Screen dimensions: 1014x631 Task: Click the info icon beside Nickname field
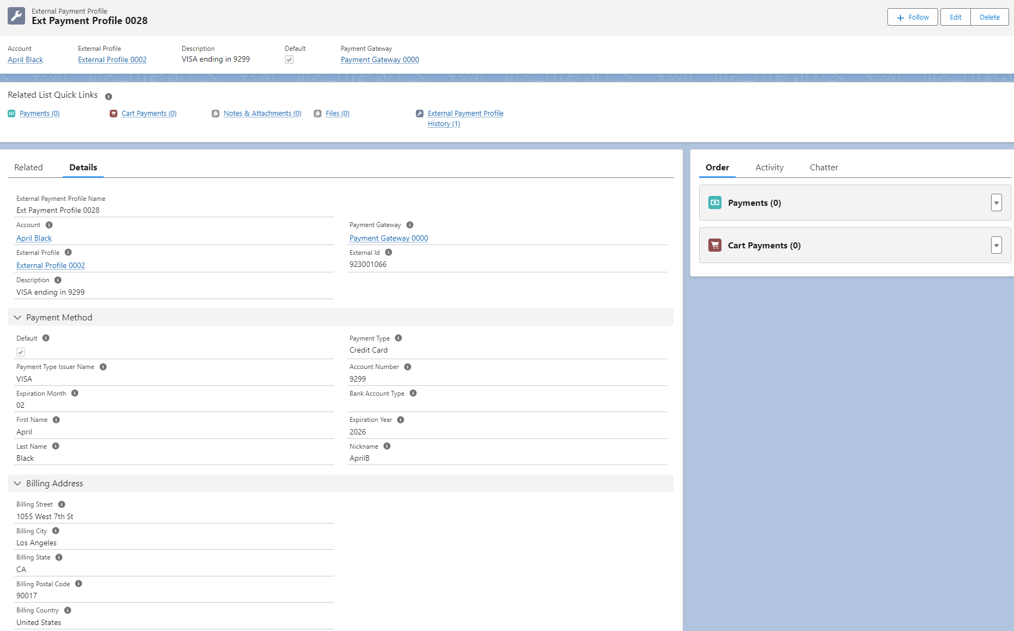(x=387, y=446)
